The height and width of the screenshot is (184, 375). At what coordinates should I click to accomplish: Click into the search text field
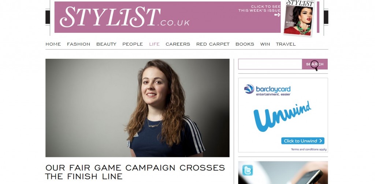pyautogui.click(x=270, y=64)
